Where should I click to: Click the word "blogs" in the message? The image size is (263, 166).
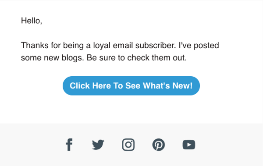73,58
